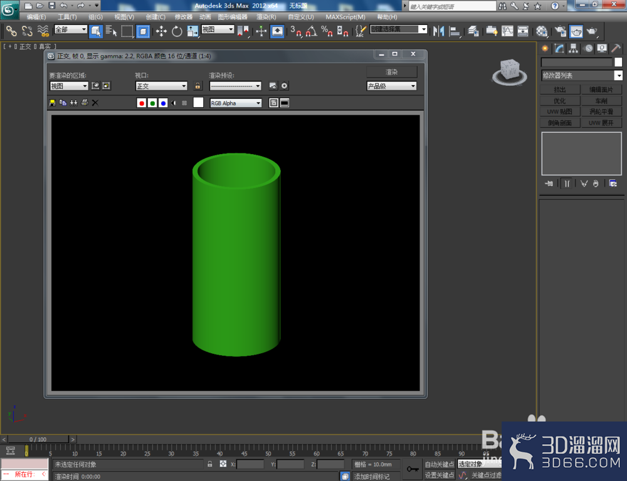The height and width of the screenshot is (481, 627).
Task: Expand the 修改器列表 modifier list
Action: click(x=582, y=75)
